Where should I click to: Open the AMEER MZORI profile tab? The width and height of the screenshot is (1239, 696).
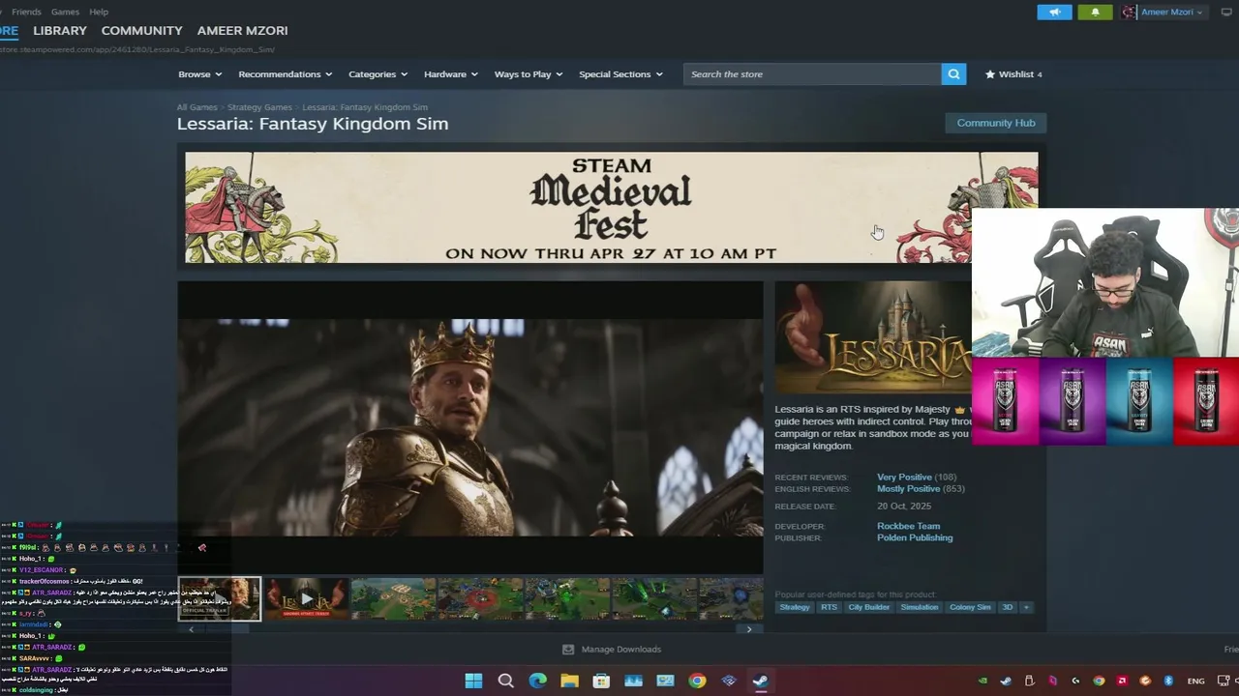click(242, 31)
